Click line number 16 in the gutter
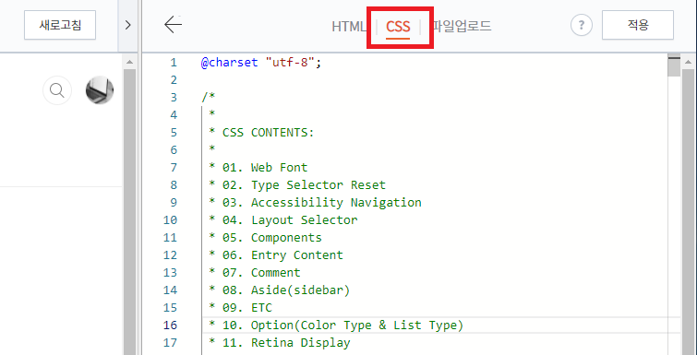This screenshot has height=355, width=697. point(170,325)
